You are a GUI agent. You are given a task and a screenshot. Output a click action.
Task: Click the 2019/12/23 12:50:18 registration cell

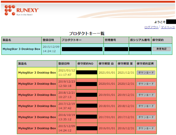click(x=67, y=84)
